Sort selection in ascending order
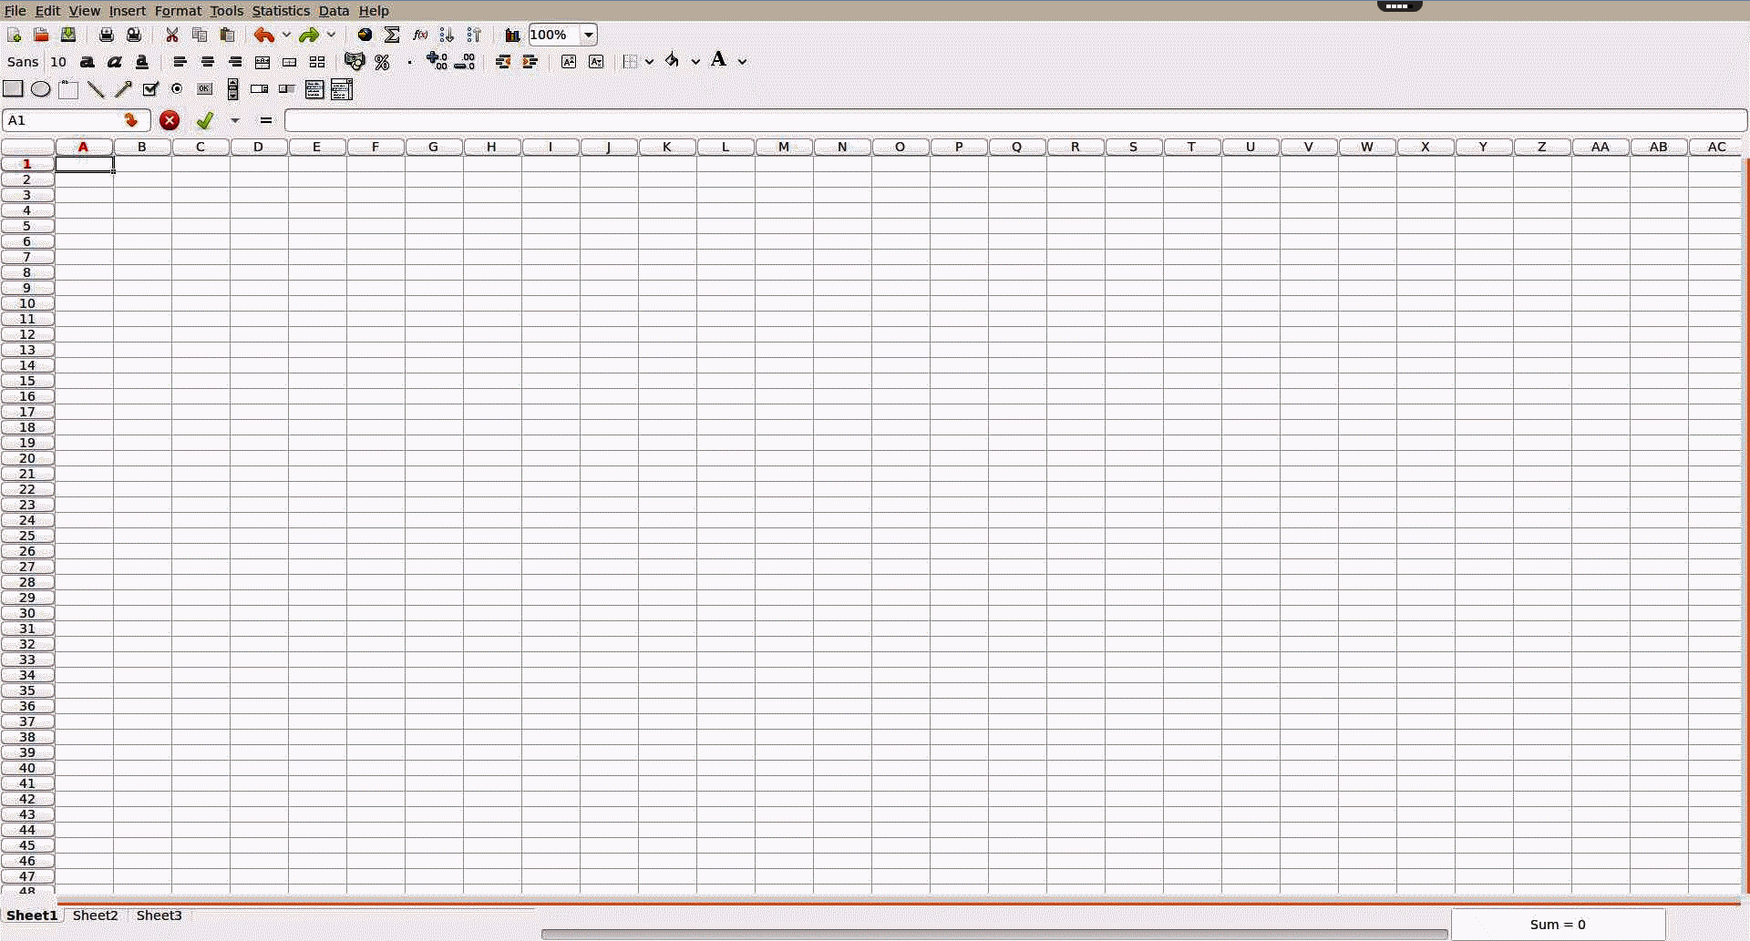Screen dimensions: 1750x941 pos(446,35)
